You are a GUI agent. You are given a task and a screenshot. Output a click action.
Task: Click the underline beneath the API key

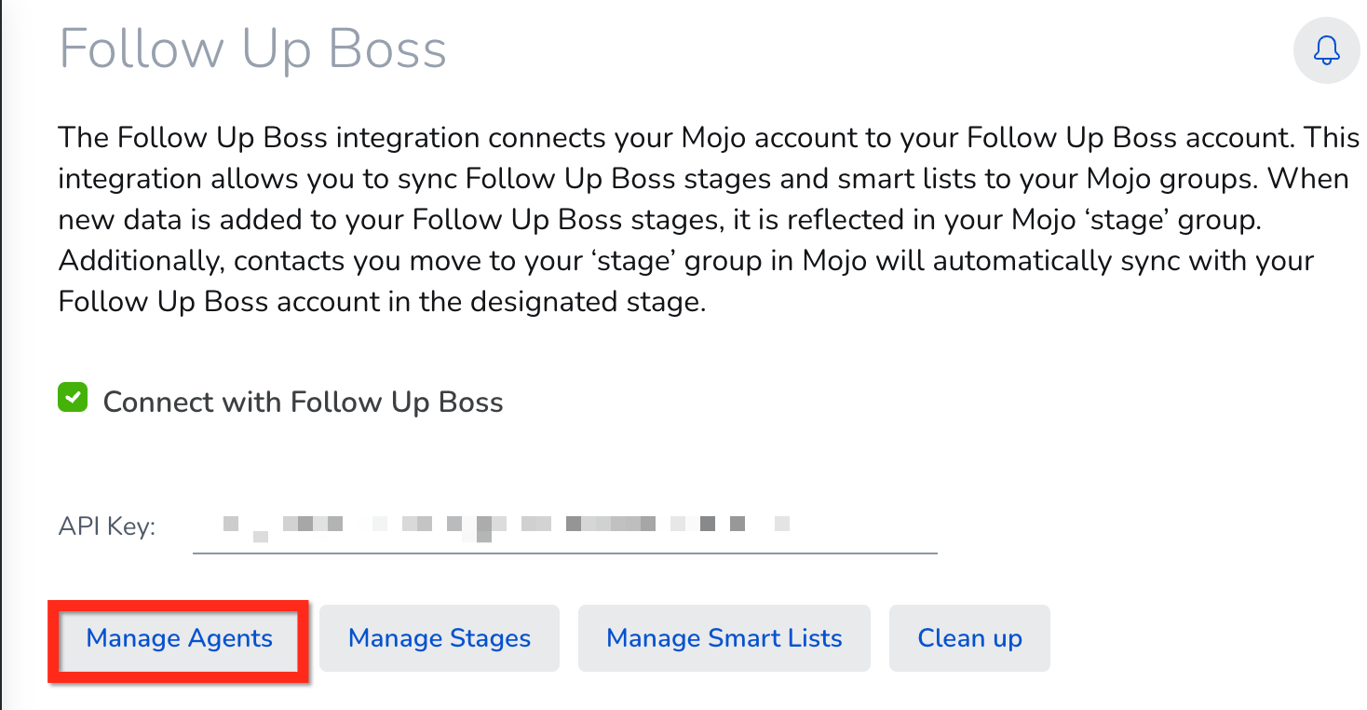[564, 553]
